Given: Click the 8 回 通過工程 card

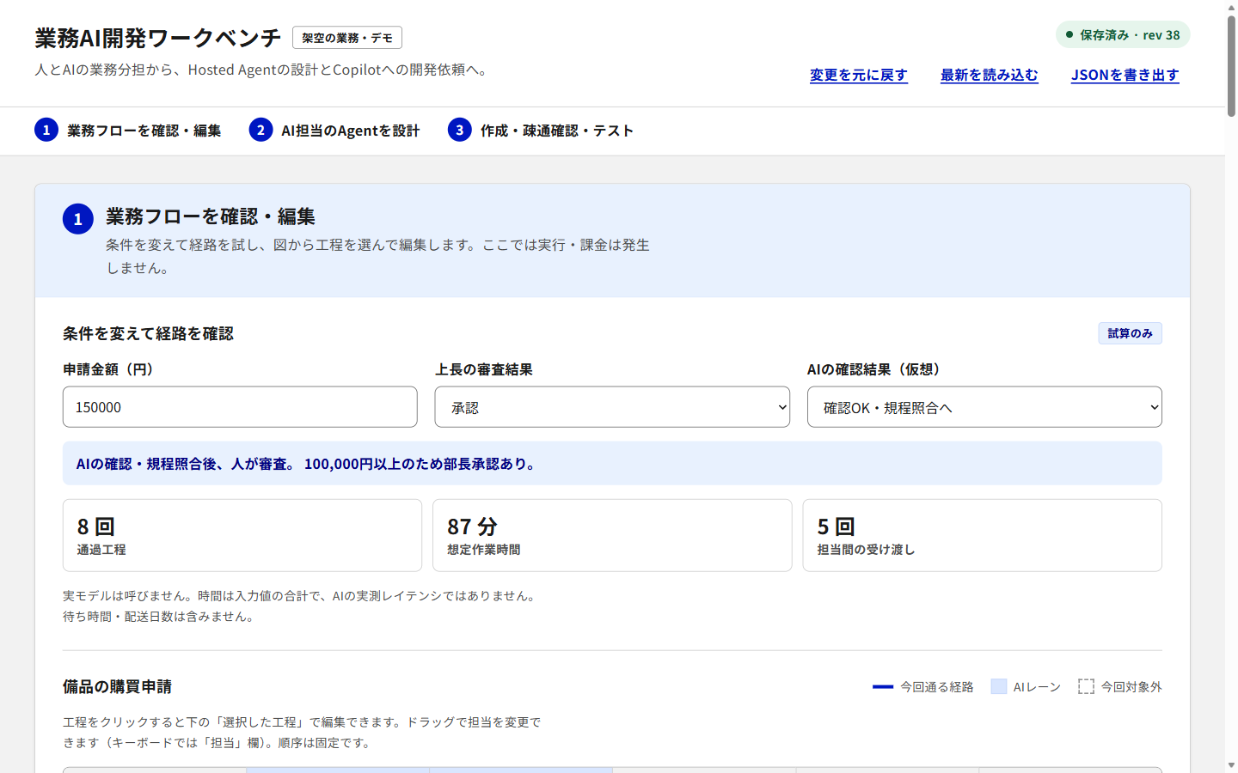Looking at the screenshot, I should [242, 535].
